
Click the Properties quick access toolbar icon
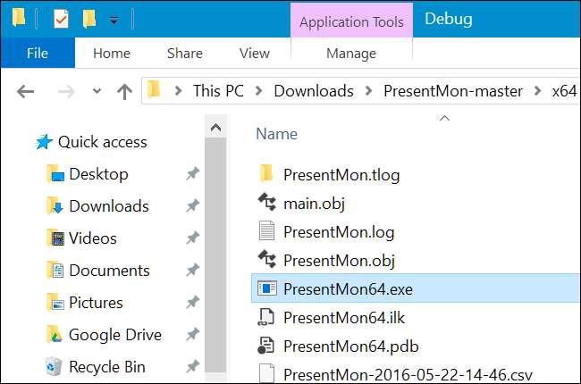click(x=60, y=19)
